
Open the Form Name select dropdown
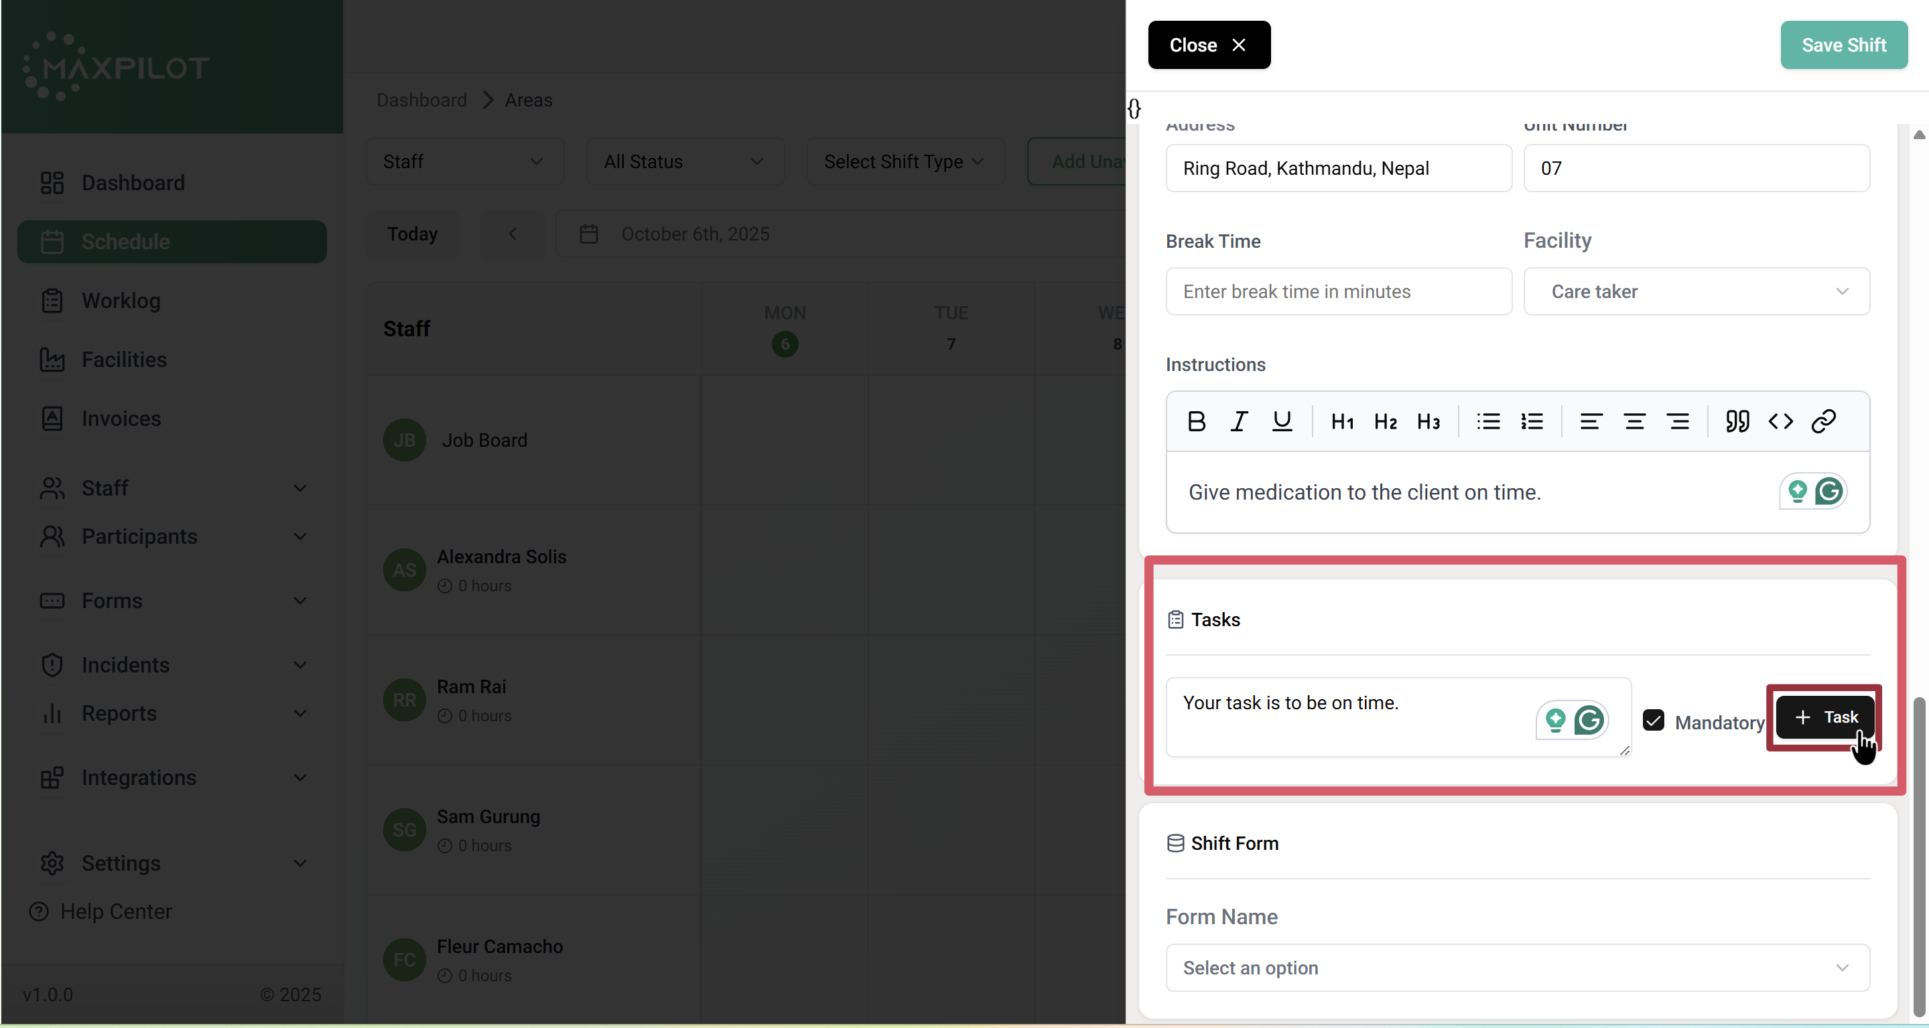point(1517,967)
